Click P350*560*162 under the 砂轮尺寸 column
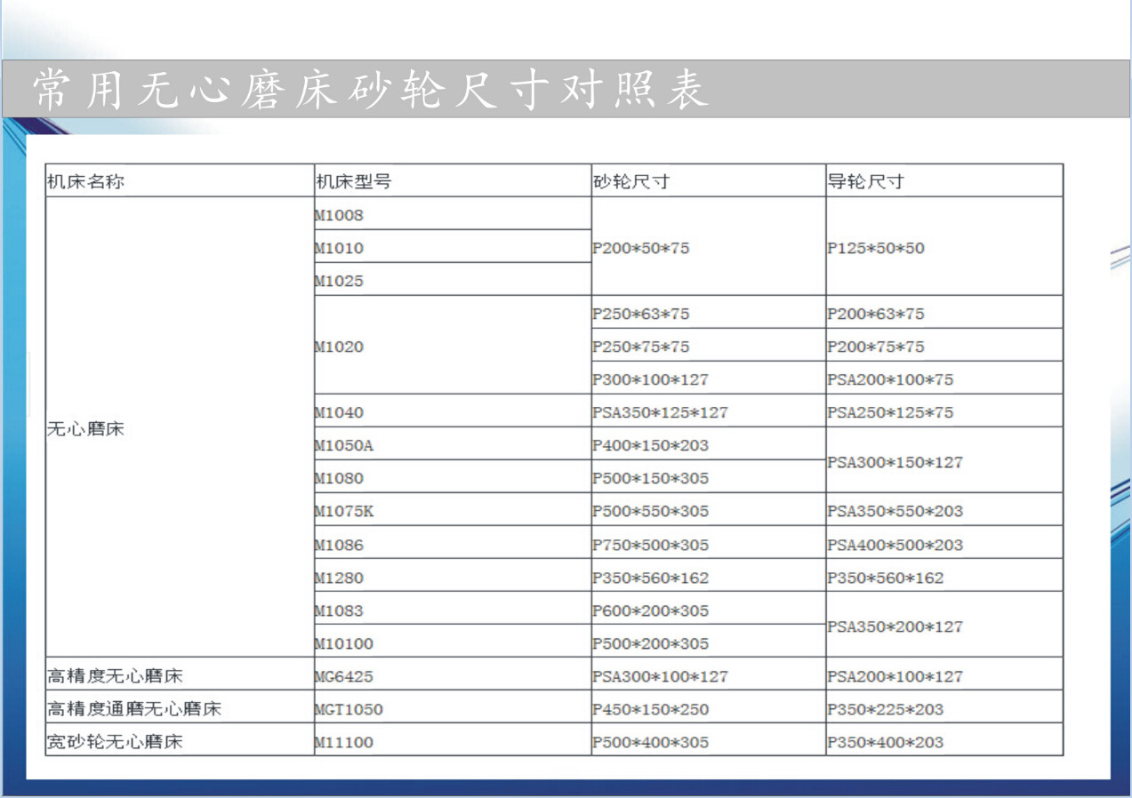This screenshot has height=798, width=1132. coord(709,575)
